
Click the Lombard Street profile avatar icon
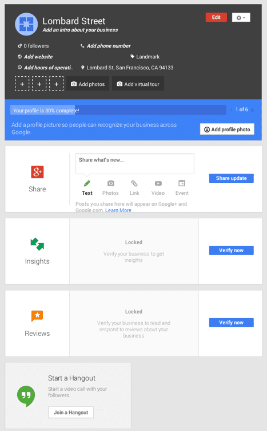(26, 24)
